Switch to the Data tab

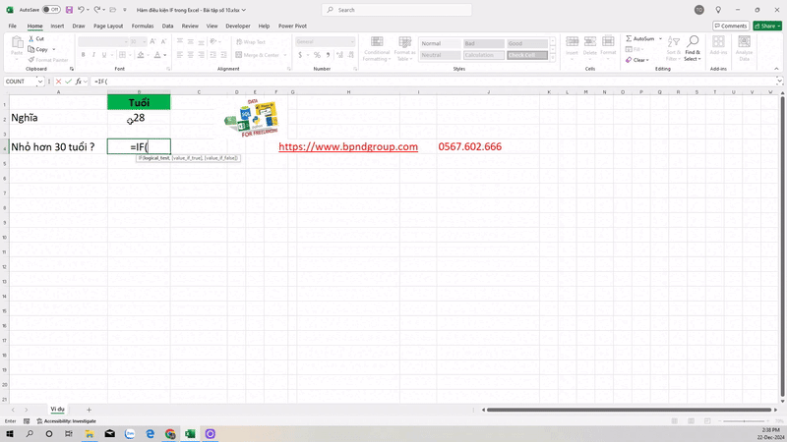[167, 27]
